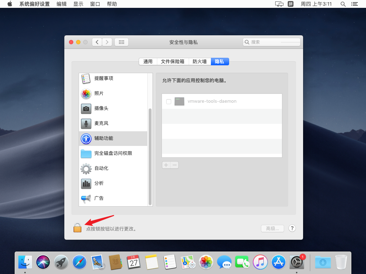
Task: Select 分析 in the privacy list
Action: 113,183
